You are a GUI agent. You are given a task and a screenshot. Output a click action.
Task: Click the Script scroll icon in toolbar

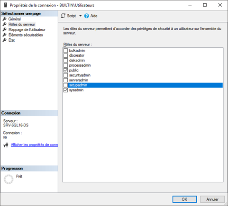(x=63, y=16)
